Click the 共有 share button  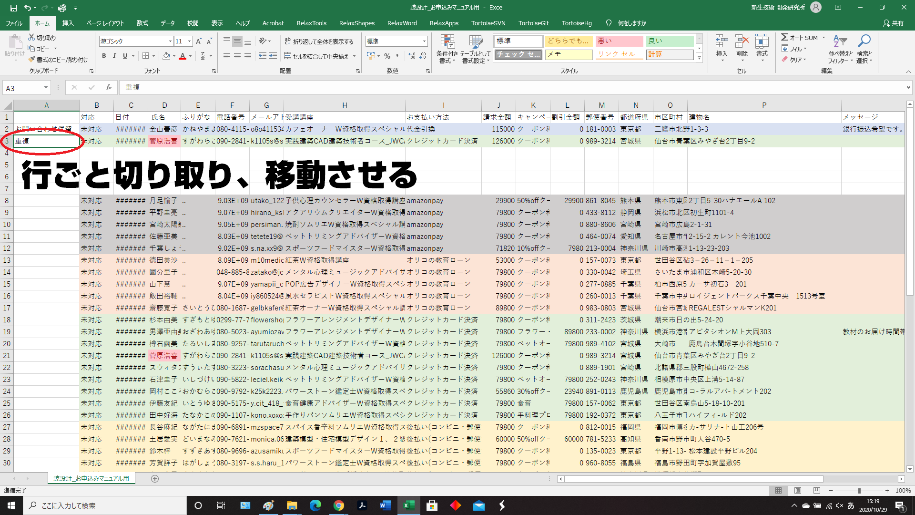[x=893, y=23]
